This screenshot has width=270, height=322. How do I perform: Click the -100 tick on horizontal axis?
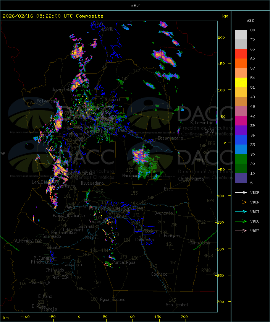coord(25,317)
